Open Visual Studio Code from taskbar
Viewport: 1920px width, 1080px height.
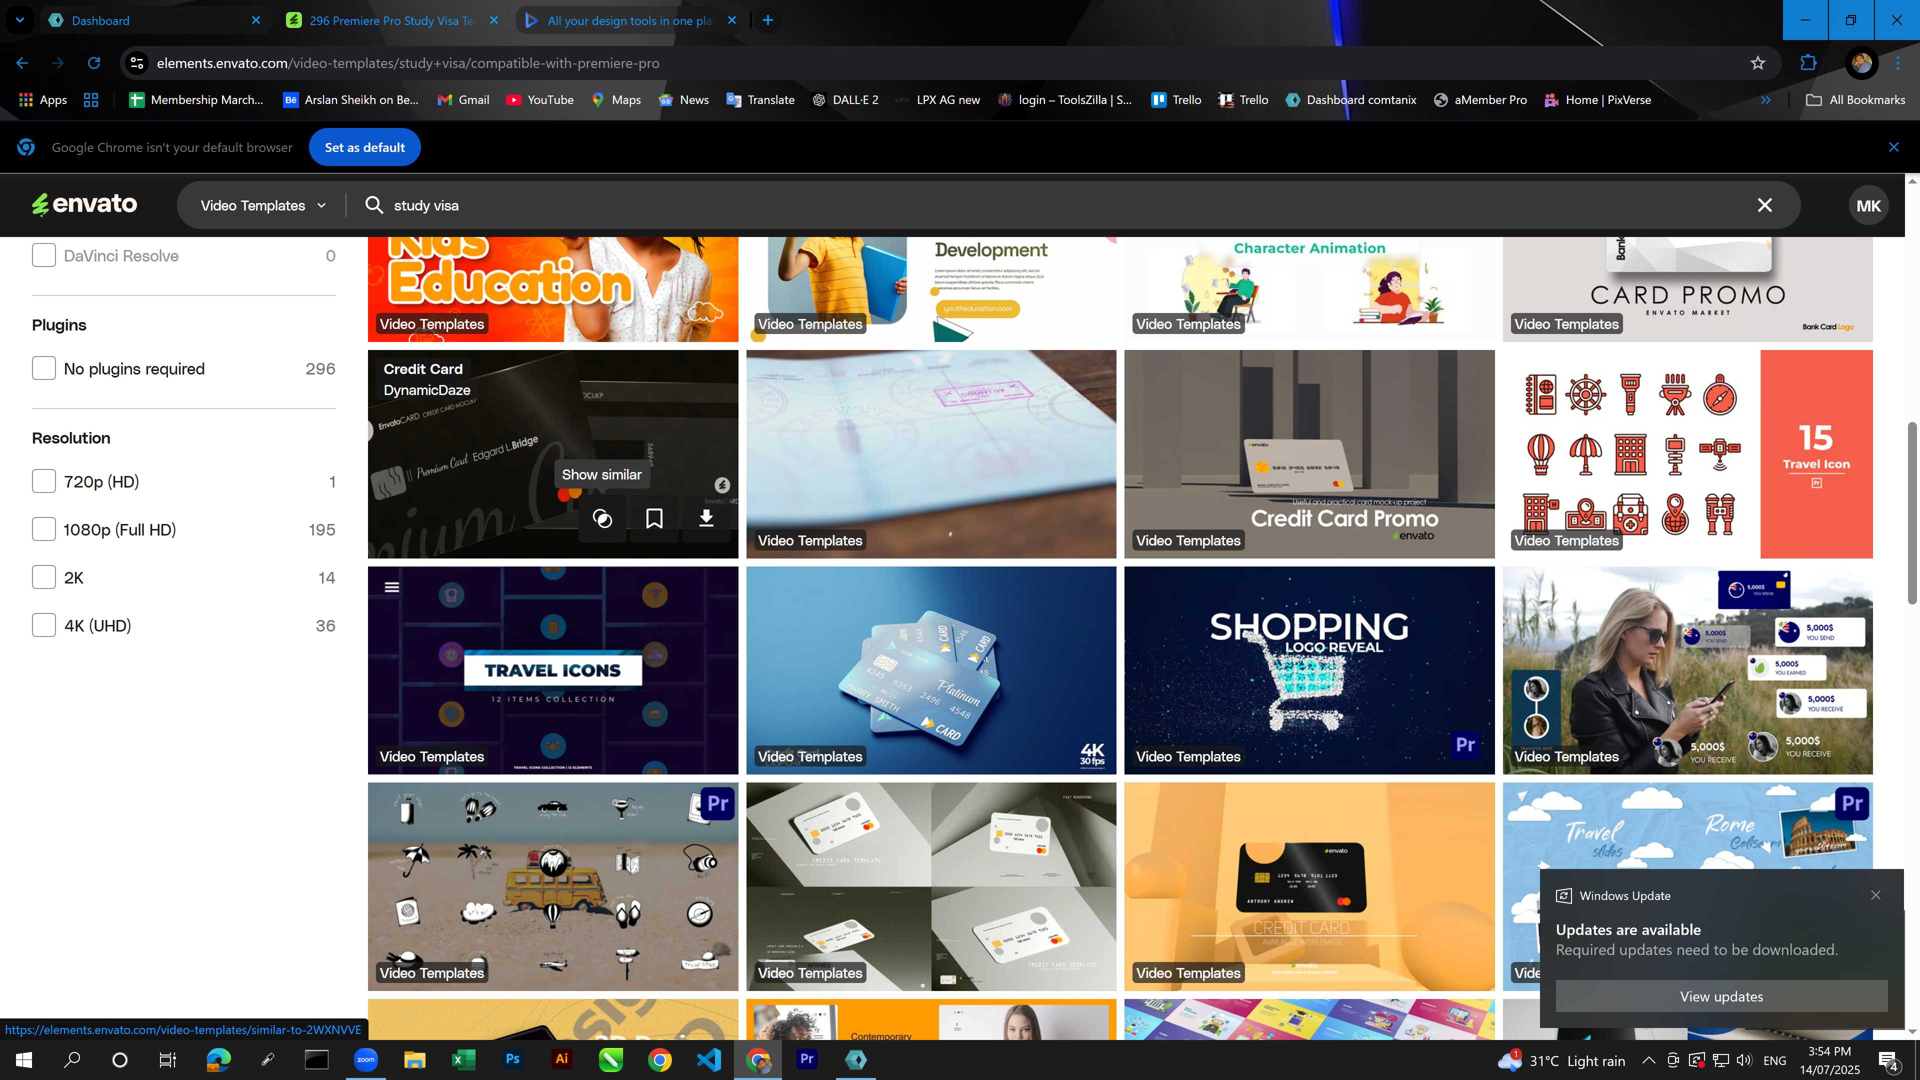pos(708,1059)
